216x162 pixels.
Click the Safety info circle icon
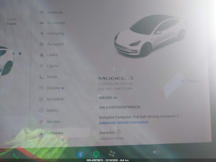pos(41,110)
